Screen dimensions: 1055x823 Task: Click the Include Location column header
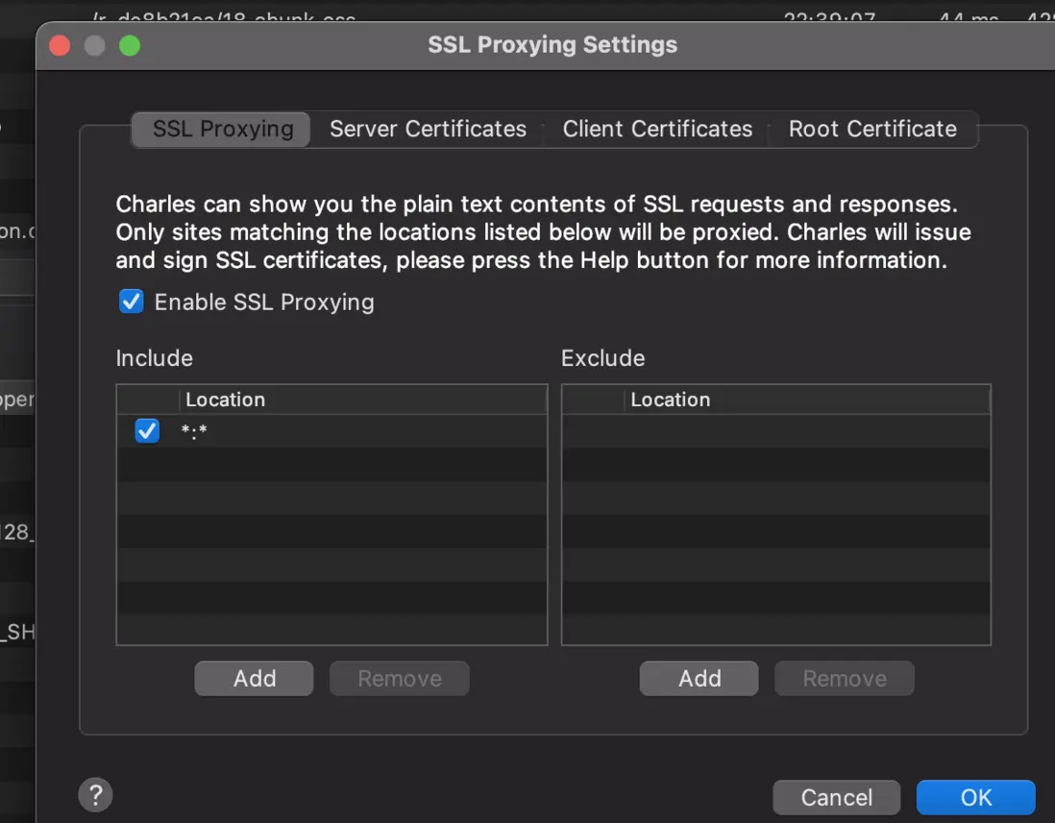pos(362,399)
